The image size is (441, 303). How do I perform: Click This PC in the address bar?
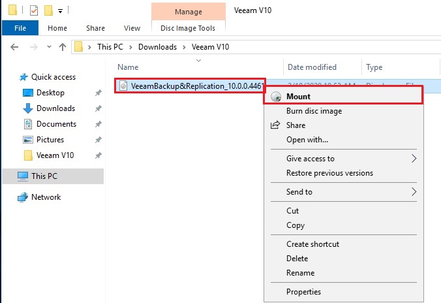[x=110, y=47]
